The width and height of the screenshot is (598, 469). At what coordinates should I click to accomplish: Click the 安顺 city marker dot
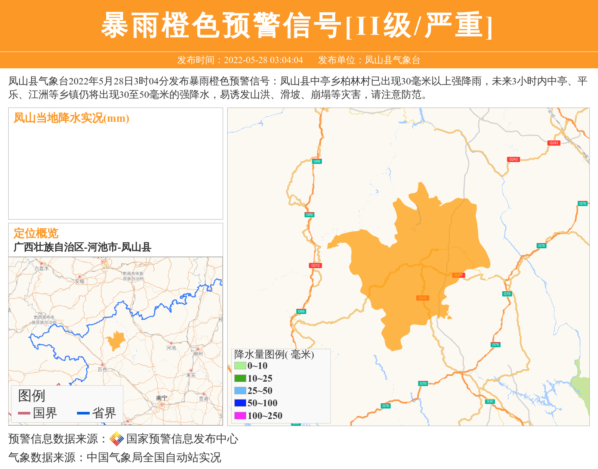coord(80,277)
